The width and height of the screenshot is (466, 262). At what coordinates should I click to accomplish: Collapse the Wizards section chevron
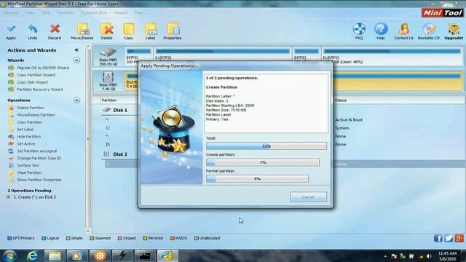[x=76, y=60]
